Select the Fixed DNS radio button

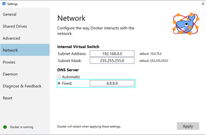coord(59,83)
